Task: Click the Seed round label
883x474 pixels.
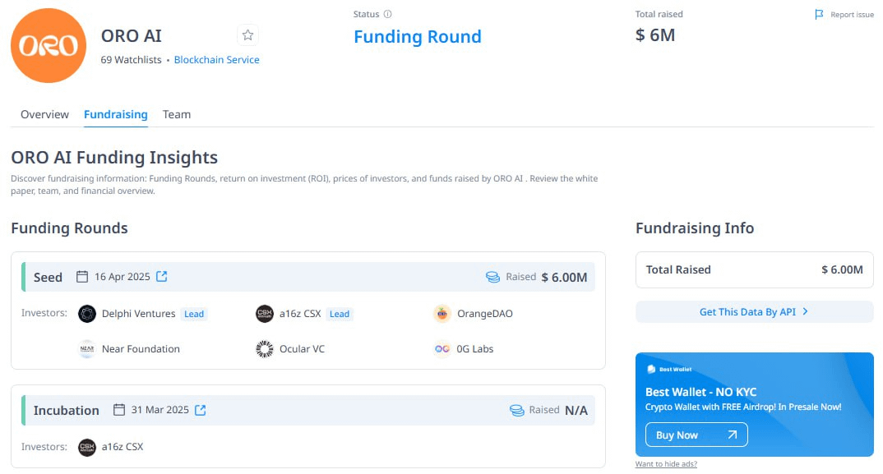Action: [48, 277]
